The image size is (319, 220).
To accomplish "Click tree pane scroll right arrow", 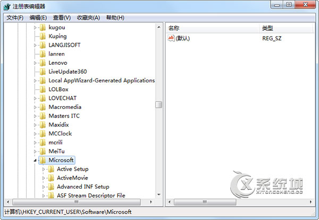I will coord(151,202).
